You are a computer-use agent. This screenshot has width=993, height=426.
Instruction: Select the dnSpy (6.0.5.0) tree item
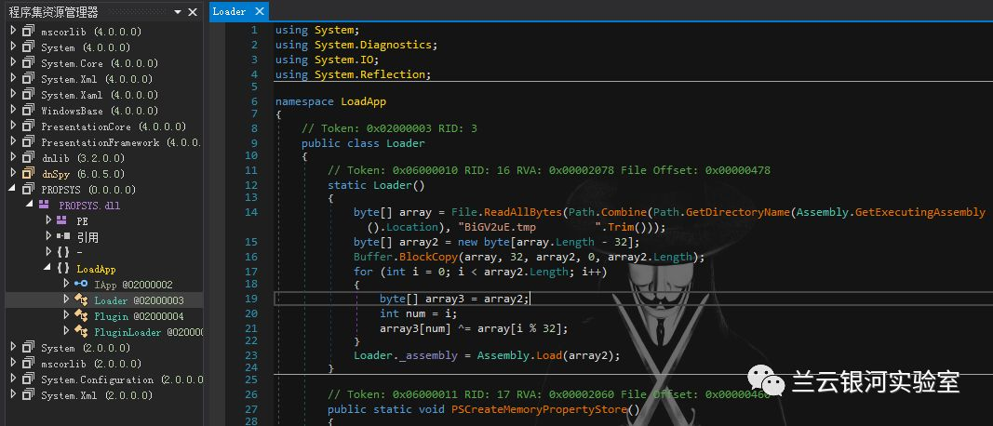click(x=83, y=173)
